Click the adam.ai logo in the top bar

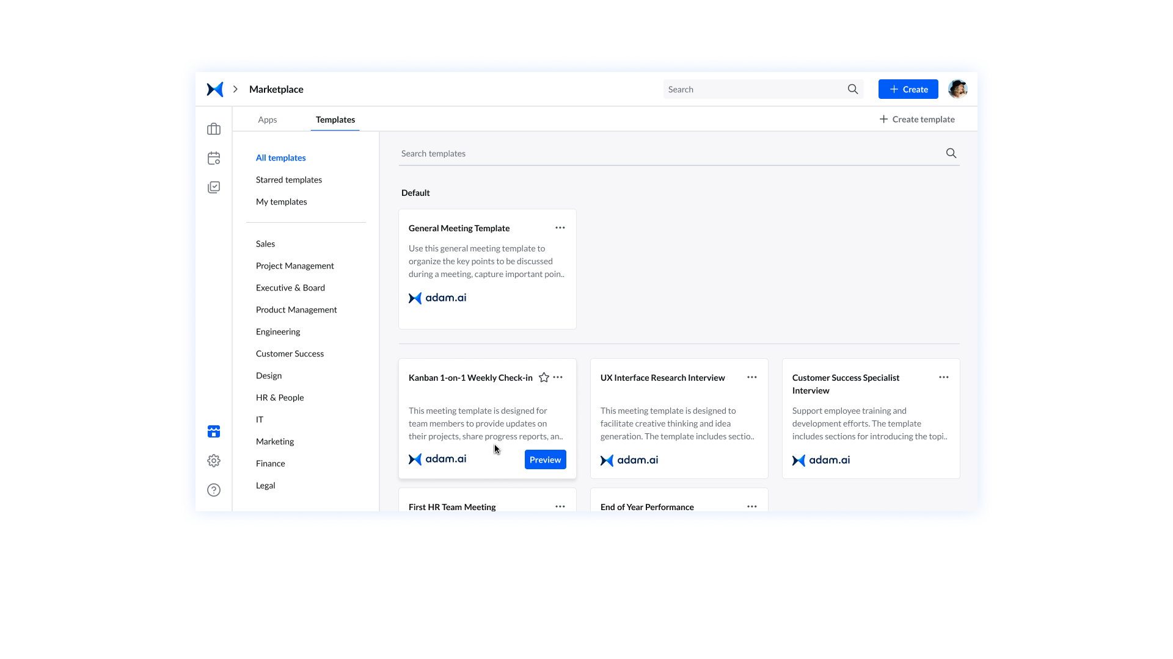pyautogui.click(x=214, y=89)
